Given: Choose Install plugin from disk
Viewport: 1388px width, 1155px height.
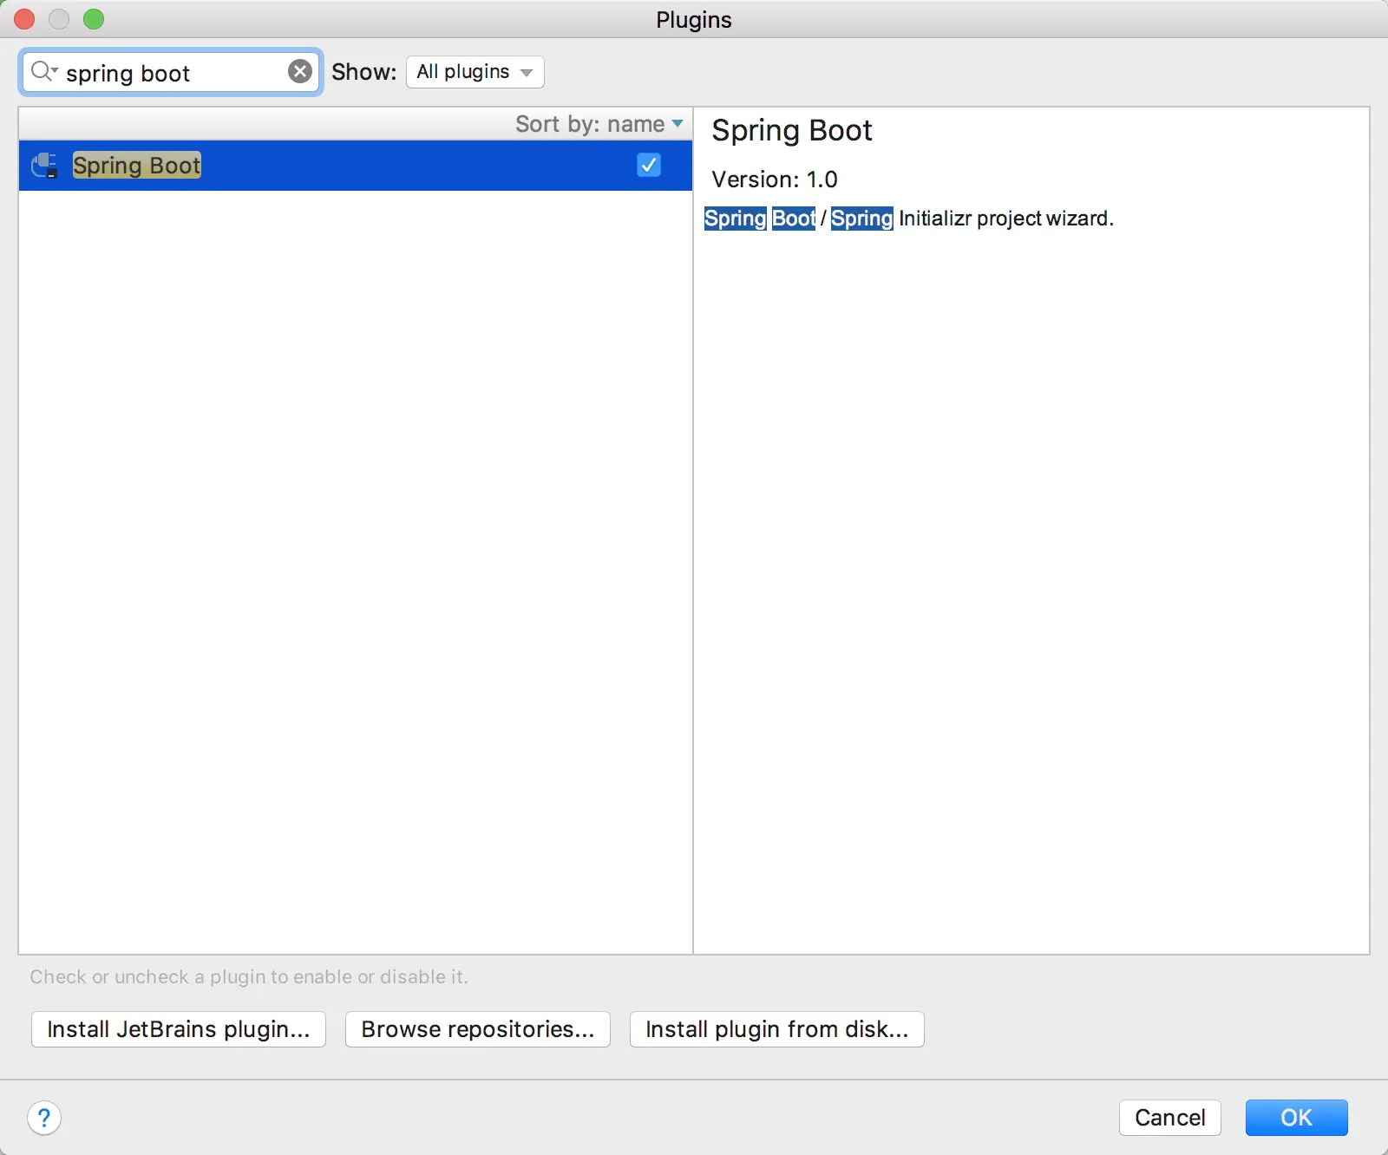Looking at the screenshot, I should (777, 1029).
